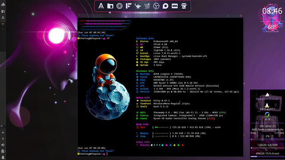
Task: Open the Bluetooth tray icon
Action: click(3, 139)
